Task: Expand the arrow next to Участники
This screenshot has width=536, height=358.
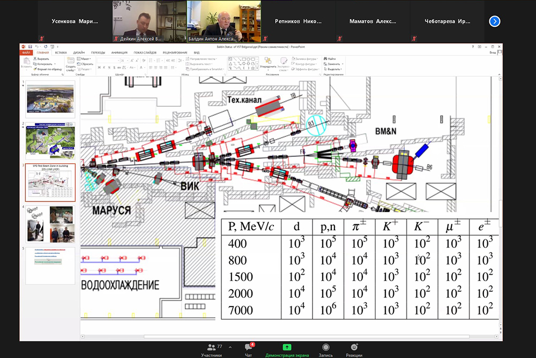Action: coord(230,347)
